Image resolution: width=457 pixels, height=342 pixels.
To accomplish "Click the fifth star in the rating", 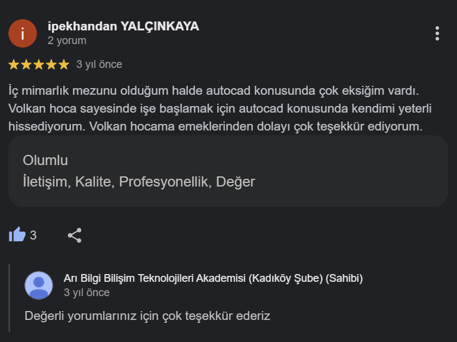I will pyautogui.click(x=63, y=64).
